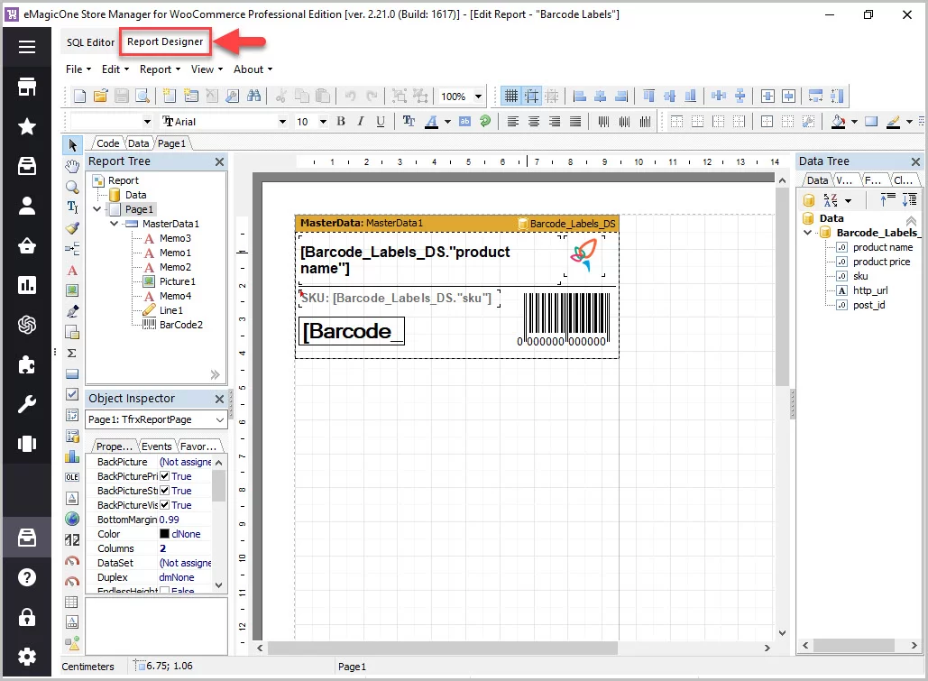The width and height of the screenshot is (928, 681).
Task: Select the BarCode2 item in Report Tree
Action: (180, 325)
